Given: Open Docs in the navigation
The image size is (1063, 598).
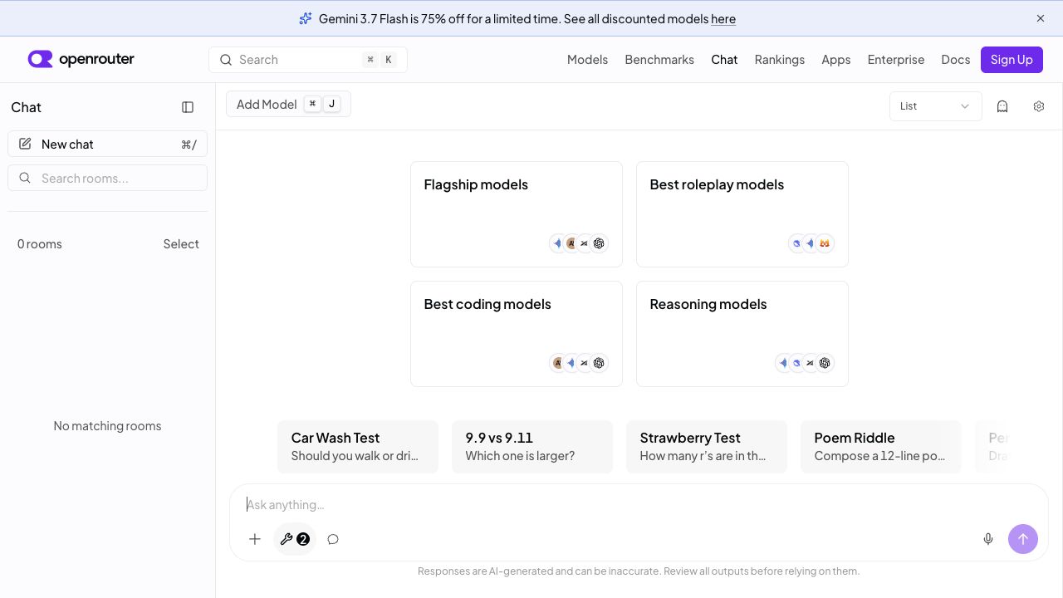Looking at the screenshot, I should click(956, 60).
